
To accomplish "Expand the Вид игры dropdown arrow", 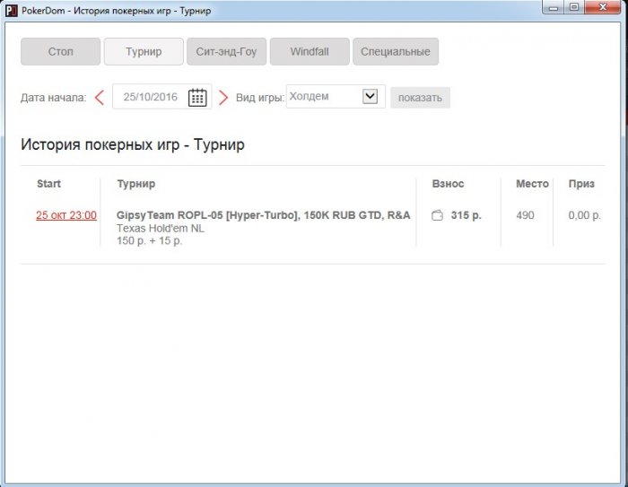I will [x=370, y=96].
